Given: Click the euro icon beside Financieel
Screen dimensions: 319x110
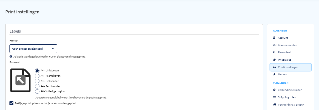Looking at the screenshot, I should 274,52.
